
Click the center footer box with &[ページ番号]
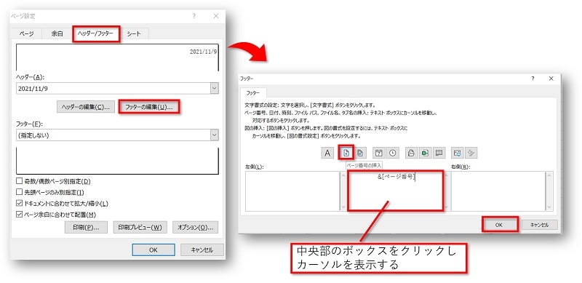coord(395,191)
